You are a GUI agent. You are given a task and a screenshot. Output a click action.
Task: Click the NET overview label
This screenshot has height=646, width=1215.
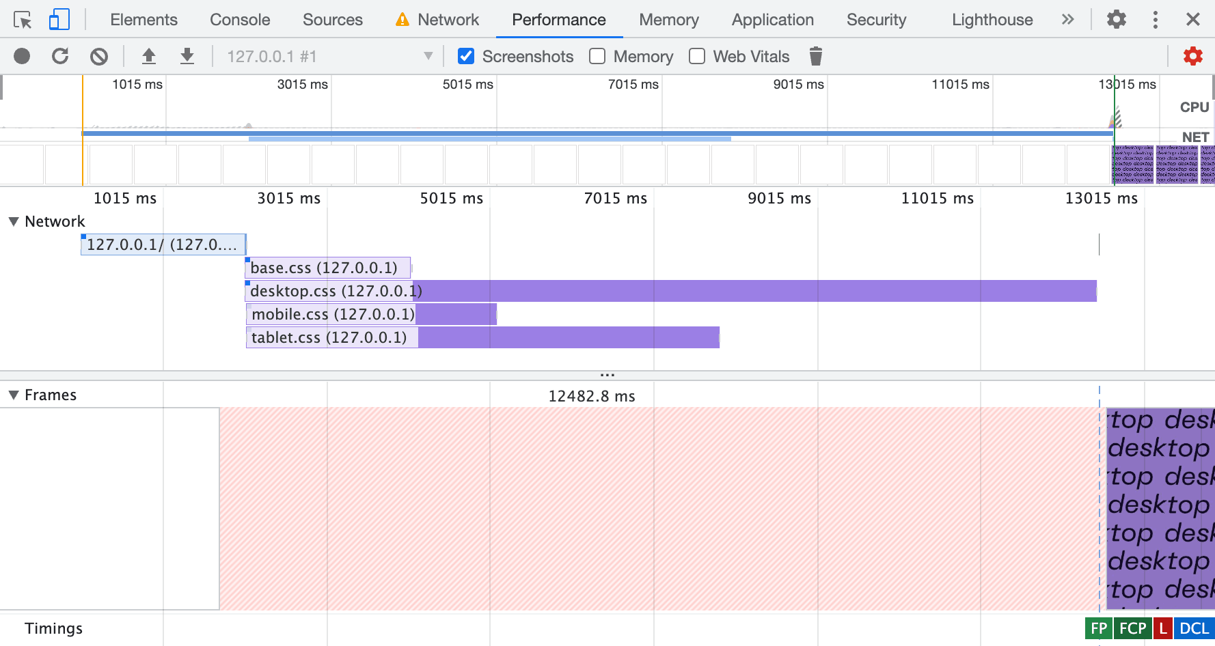click(x=1195, y=137)
